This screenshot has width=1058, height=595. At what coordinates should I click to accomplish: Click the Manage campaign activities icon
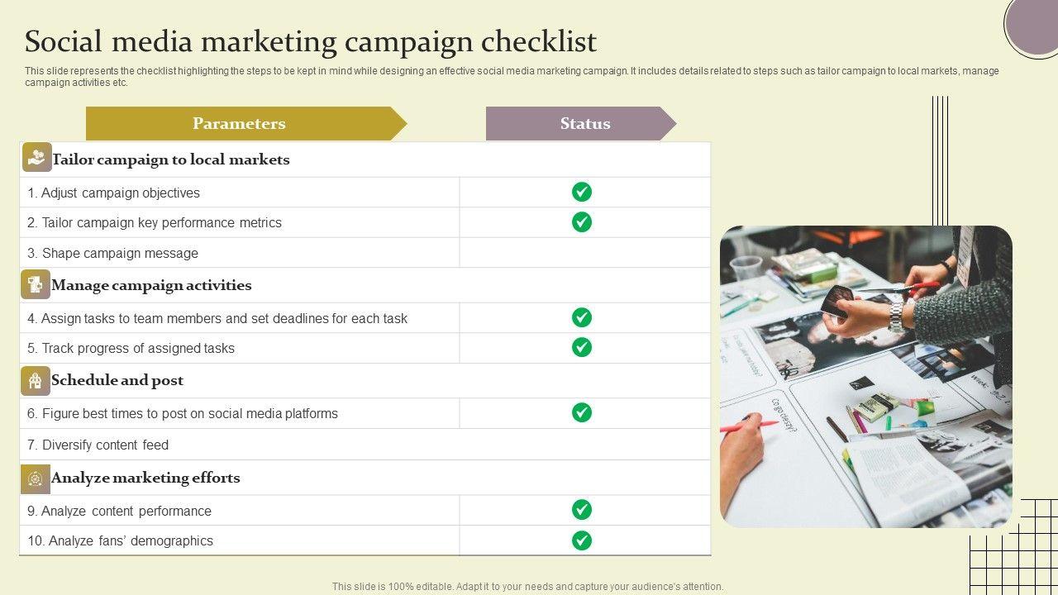[x=36, y=284]
